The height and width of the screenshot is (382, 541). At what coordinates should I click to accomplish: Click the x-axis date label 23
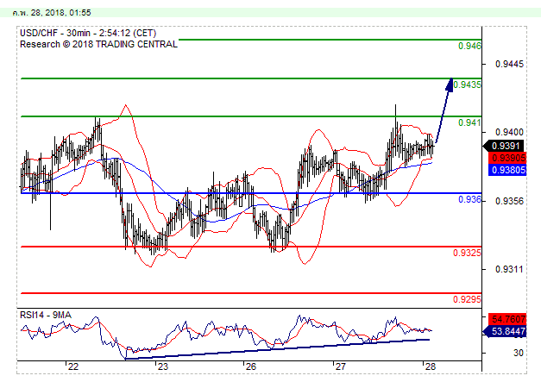tap(162, 366)
